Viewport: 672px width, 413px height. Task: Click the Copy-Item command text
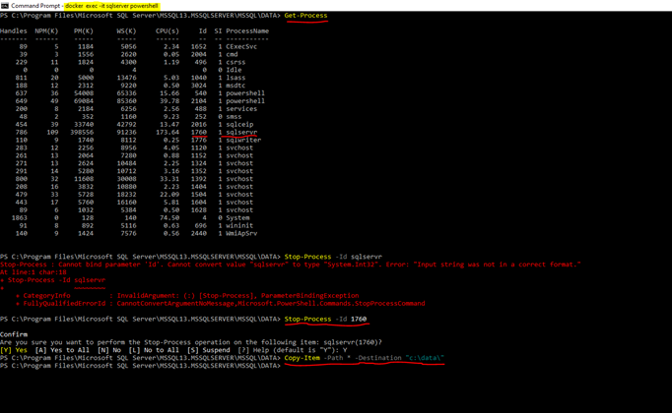pos(302,358)
